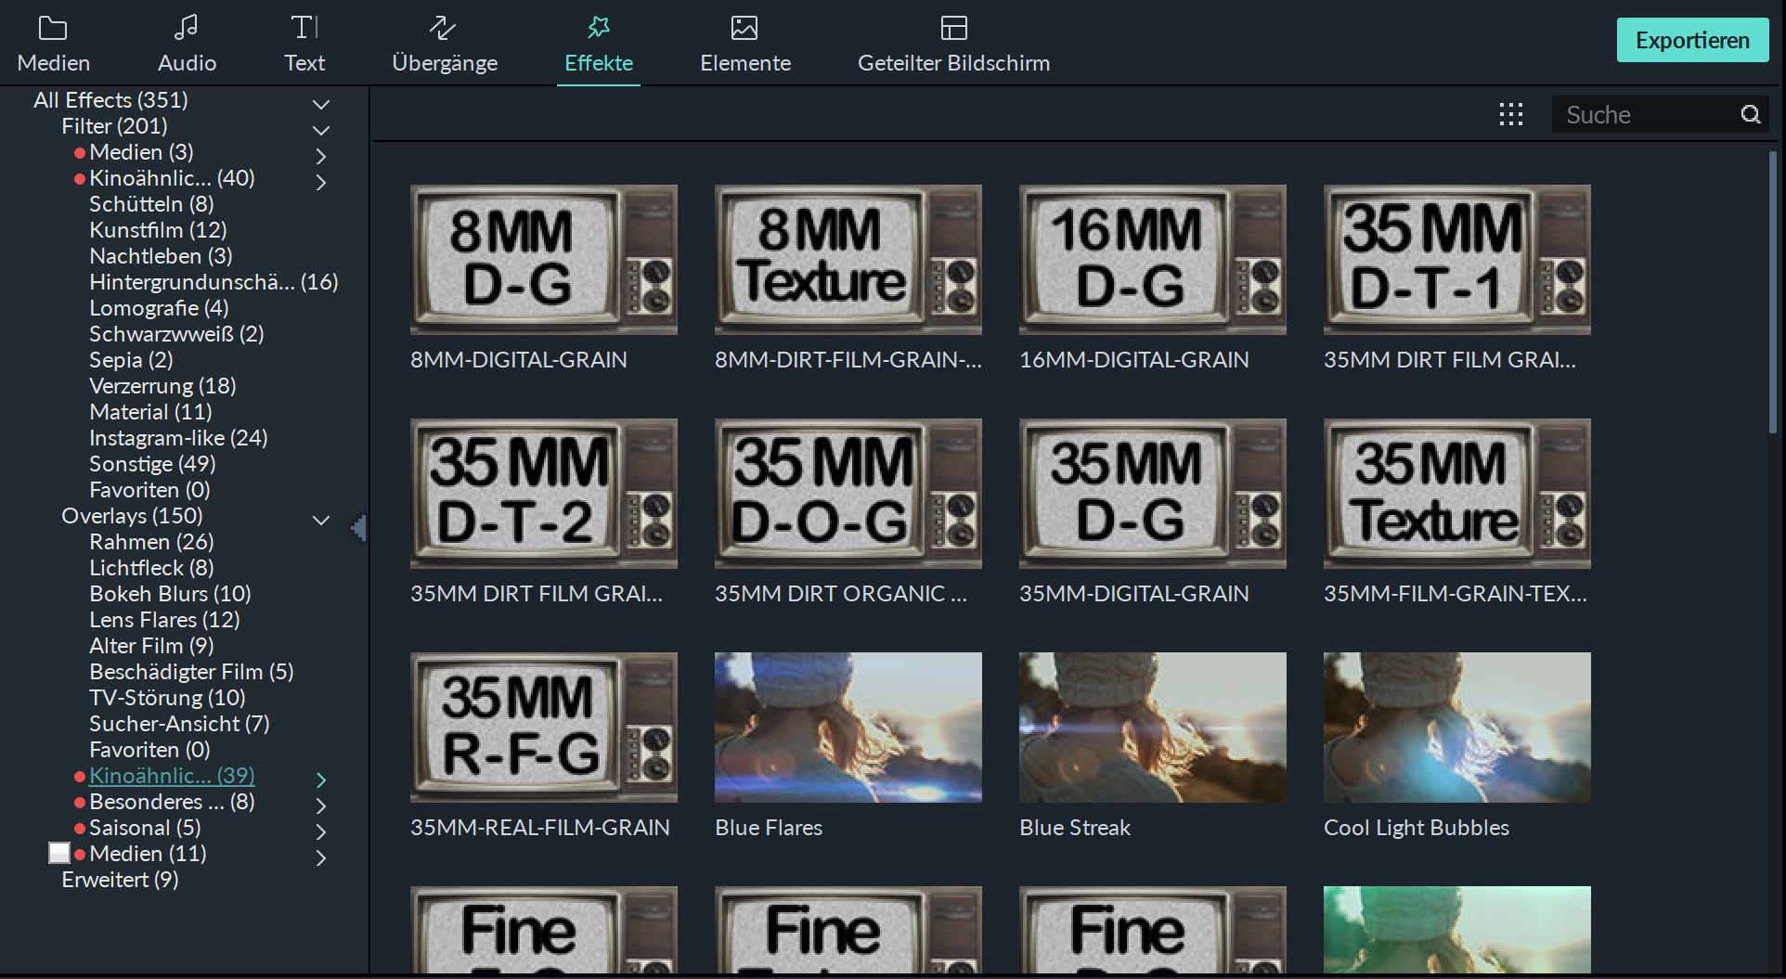Viewport: 1786px width, 979px height.
Task: Tick the checkbox beside Medien (11)
Action: pos(59,853)
